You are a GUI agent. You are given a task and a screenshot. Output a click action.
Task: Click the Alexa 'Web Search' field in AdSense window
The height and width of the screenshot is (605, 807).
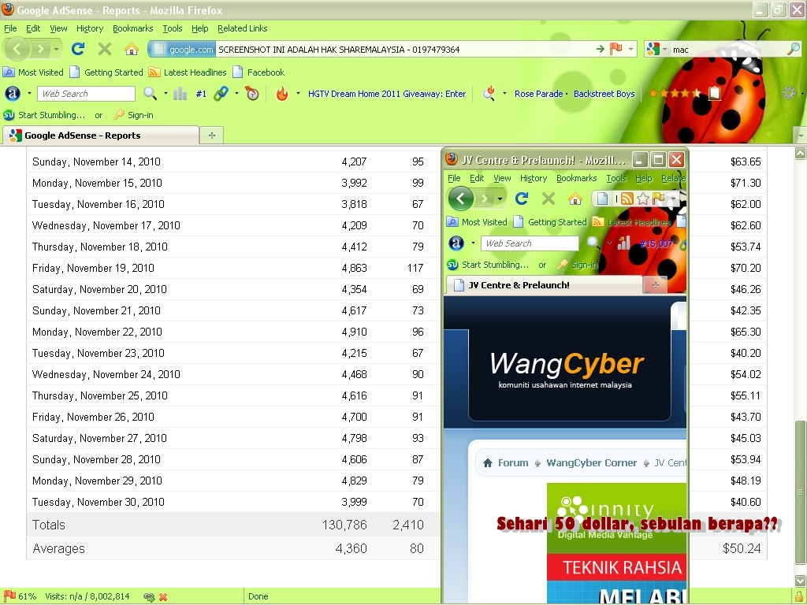coord(86,94)
